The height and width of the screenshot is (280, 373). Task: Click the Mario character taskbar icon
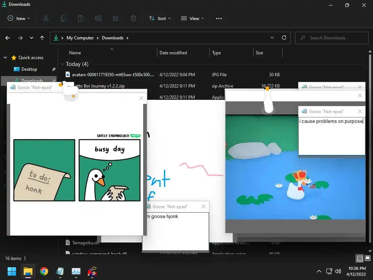(x=92, y=271)
